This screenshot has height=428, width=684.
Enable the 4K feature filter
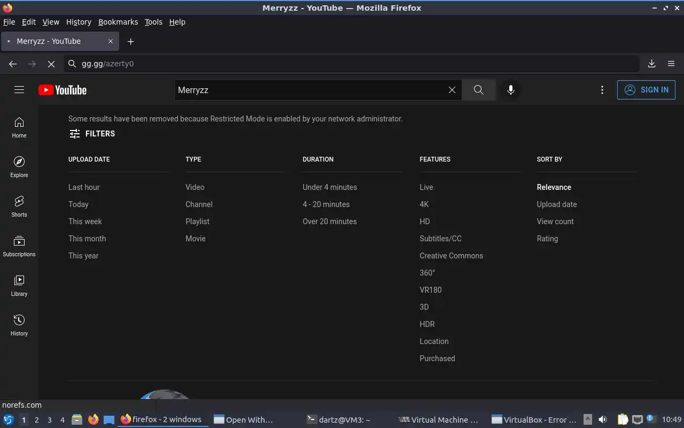(x=424, y=204)
